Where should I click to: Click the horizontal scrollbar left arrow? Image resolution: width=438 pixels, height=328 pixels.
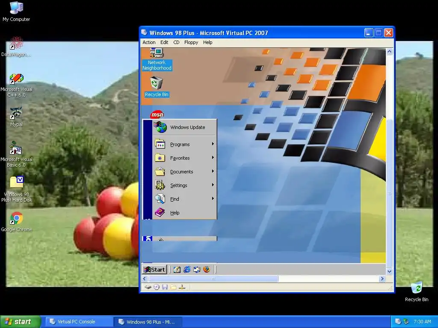coord(145,278)
